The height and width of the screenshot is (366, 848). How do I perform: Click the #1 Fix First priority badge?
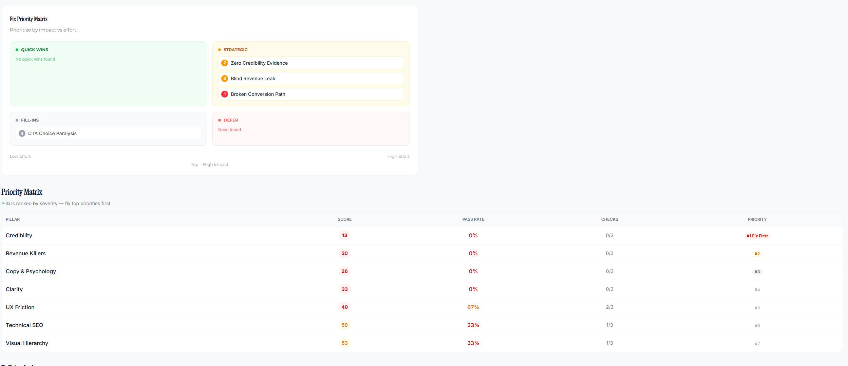point(757,236)
